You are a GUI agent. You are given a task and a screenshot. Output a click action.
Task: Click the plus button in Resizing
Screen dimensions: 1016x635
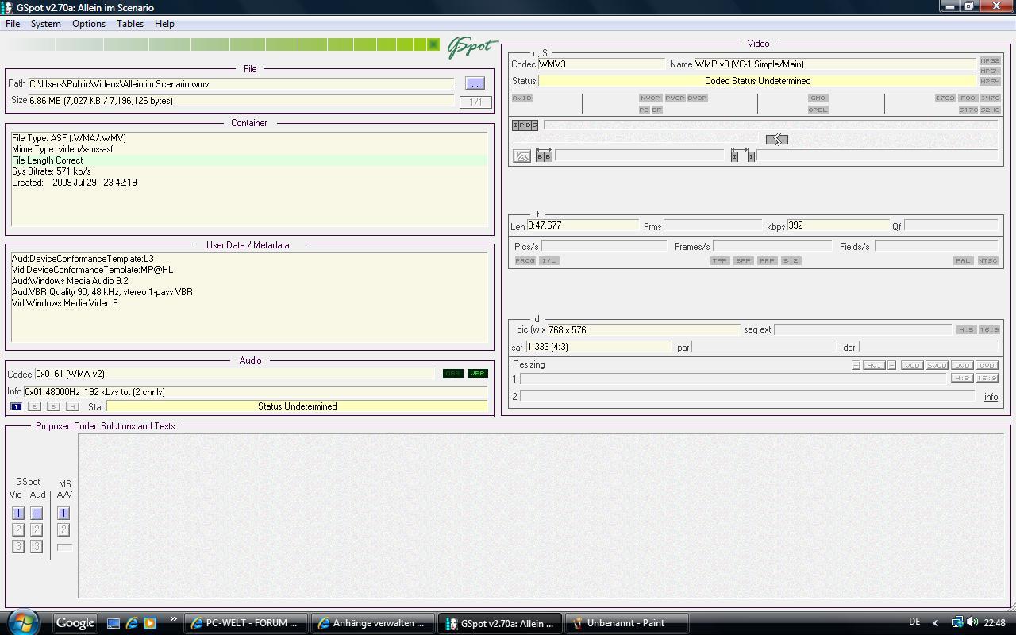click(x=856, y=365)
